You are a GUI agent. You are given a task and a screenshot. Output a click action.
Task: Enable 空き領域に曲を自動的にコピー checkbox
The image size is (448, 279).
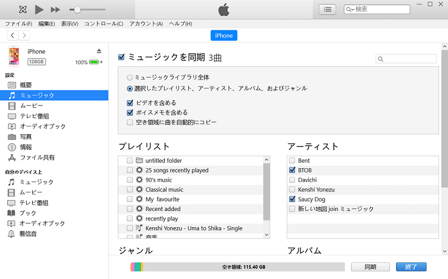click(x=130, y=122)
